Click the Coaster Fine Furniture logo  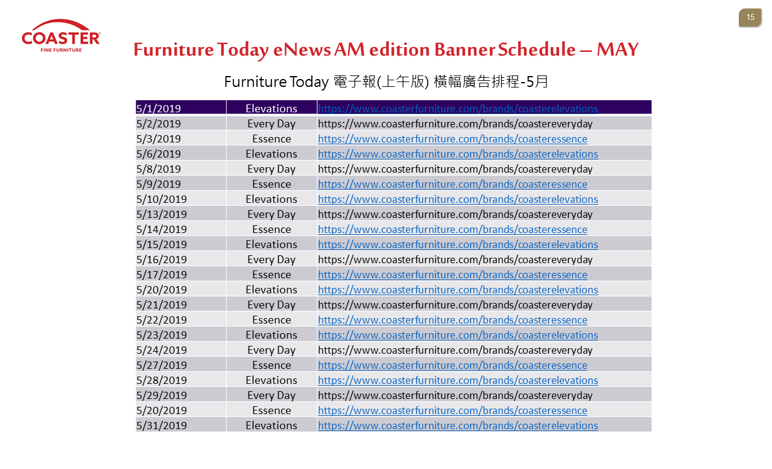point(61,36)
